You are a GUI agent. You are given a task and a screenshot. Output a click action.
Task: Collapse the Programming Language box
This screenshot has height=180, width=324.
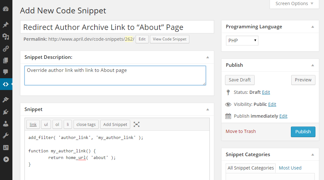[313, 27]
